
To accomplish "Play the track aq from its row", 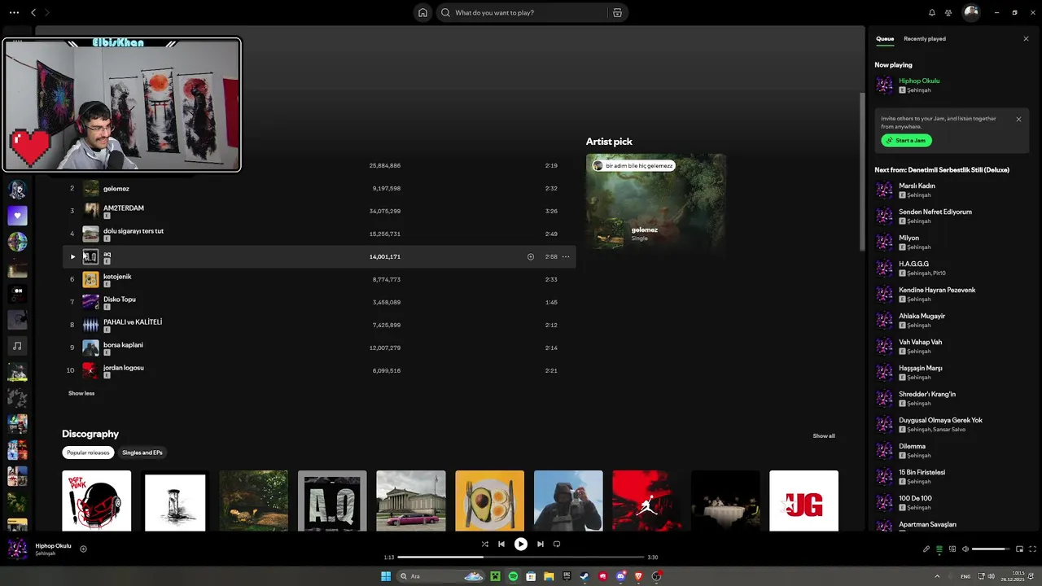I will tap(72, 256).
